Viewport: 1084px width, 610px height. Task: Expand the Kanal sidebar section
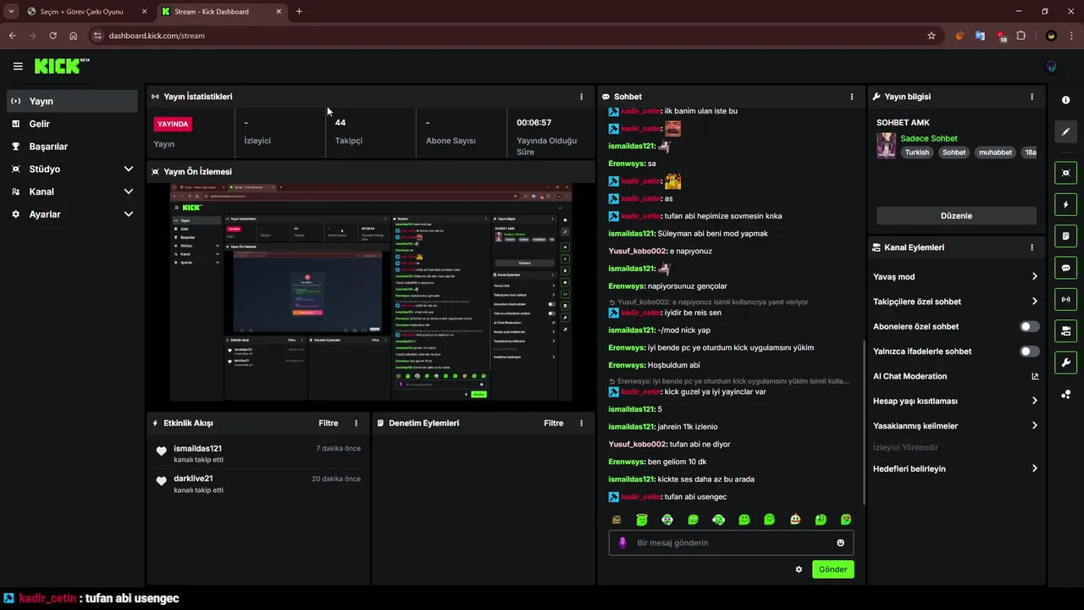point(72,191)
